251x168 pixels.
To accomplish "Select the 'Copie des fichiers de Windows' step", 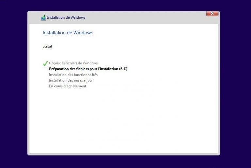I will click(x=73, y=63).
